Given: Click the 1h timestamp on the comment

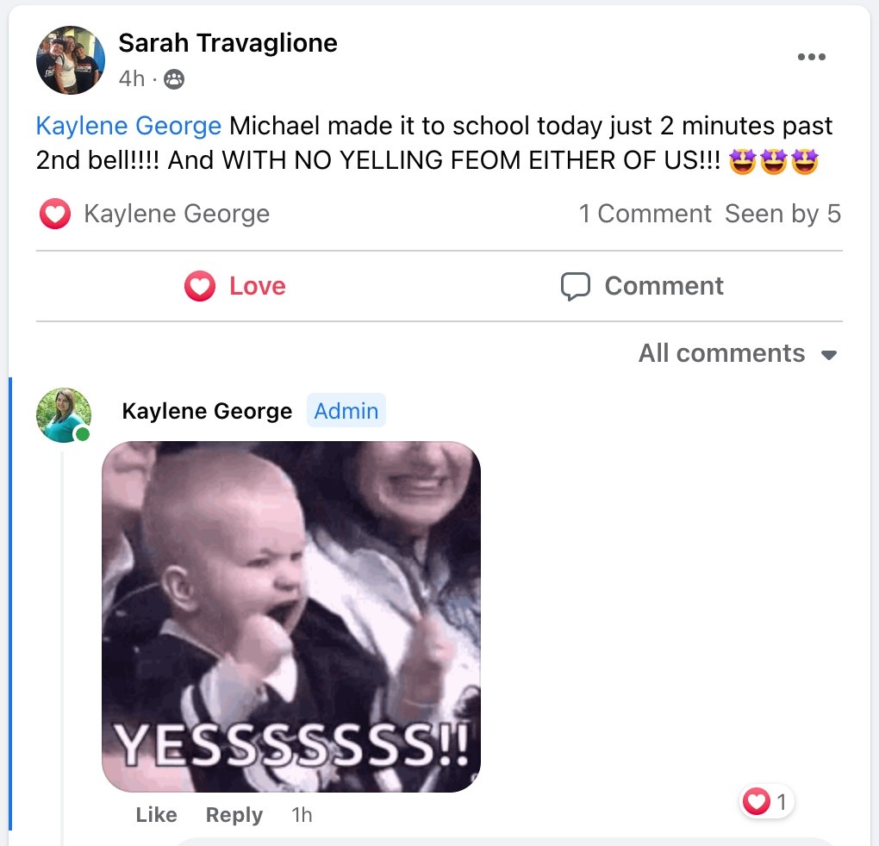Looking at the screenshot, I should [x=302, y=815].
